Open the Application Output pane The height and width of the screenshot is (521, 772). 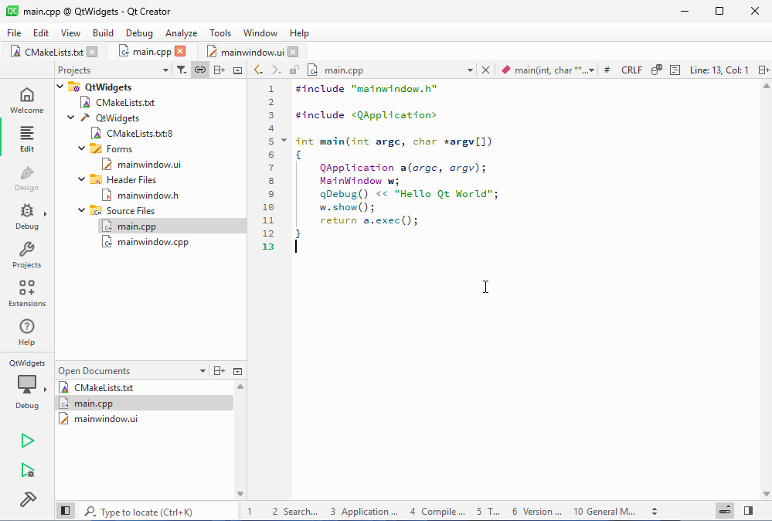pos(364,512)
